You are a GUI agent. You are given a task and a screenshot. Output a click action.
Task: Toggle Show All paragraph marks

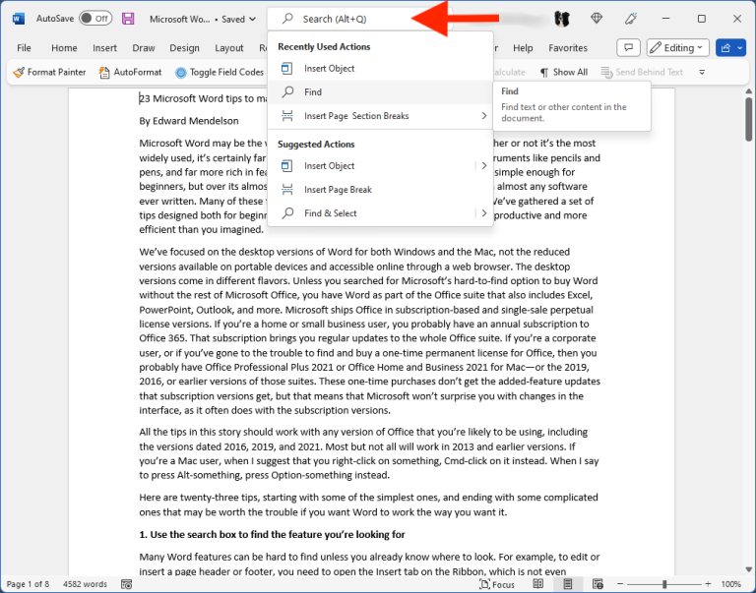564,72
